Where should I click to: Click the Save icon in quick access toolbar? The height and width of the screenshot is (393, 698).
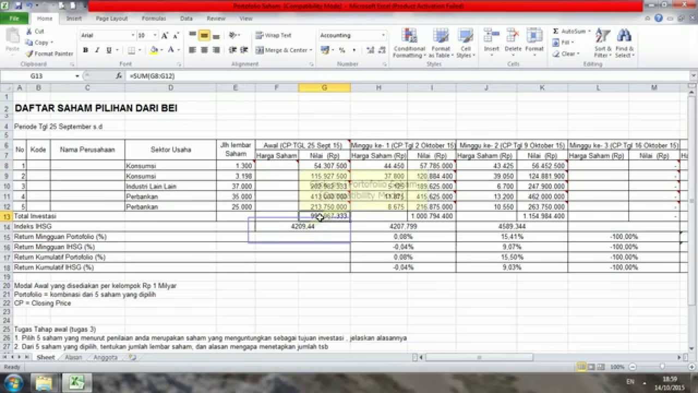tap(19, 6)
